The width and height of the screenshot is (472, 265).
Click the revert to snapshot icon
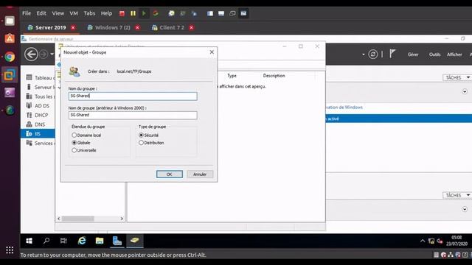[x=182, y=13]
